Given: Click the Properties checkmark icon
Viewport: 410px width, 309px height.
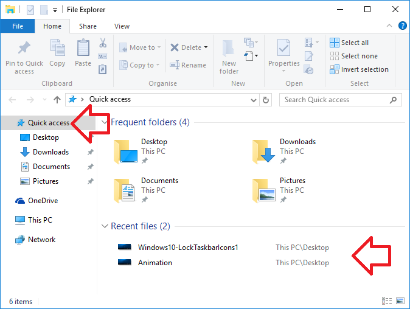Looking at the screenshot, I should (x=283, y=47).
